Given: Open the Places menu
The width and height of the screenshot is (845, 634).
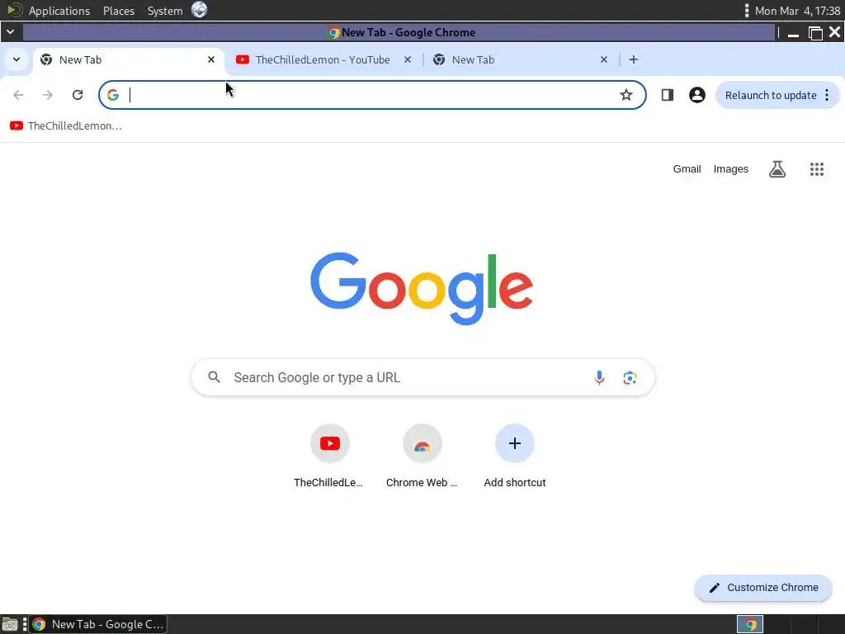Looking at the screenshot, I should click(119, 11).
